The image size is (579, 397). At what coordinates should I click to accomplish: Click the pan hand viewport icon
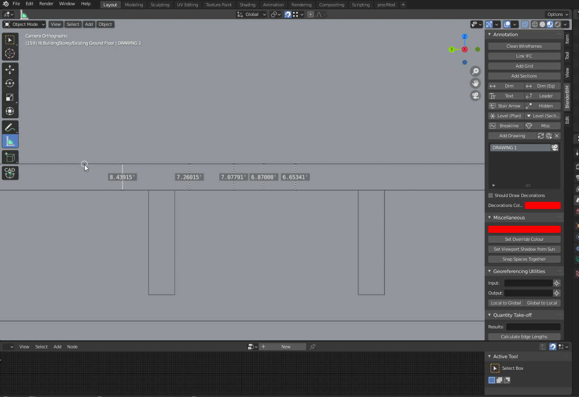pos(475,83)
